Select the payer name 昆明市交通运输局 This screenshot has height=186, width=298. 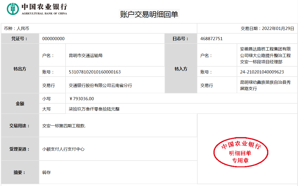coord(85,56)
